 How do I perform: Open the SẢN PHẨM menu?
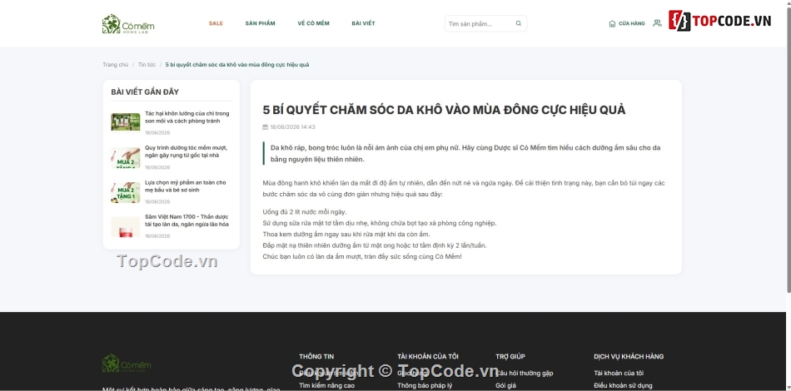click(261, 23)
